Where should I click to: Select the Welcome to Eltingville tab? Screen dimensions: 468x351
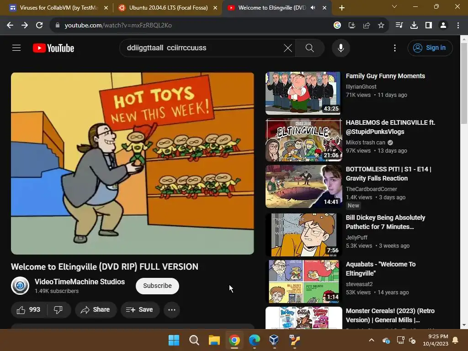(x=271, y=8)
